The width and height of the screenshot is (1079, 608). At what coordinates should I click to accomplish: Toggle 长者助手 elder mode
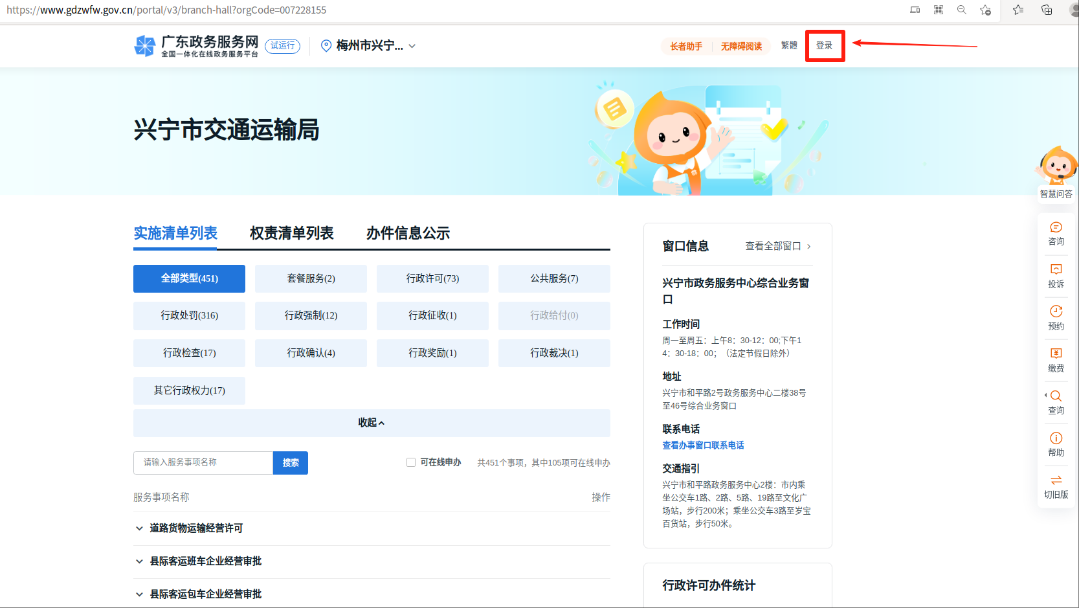pos(685,46)
